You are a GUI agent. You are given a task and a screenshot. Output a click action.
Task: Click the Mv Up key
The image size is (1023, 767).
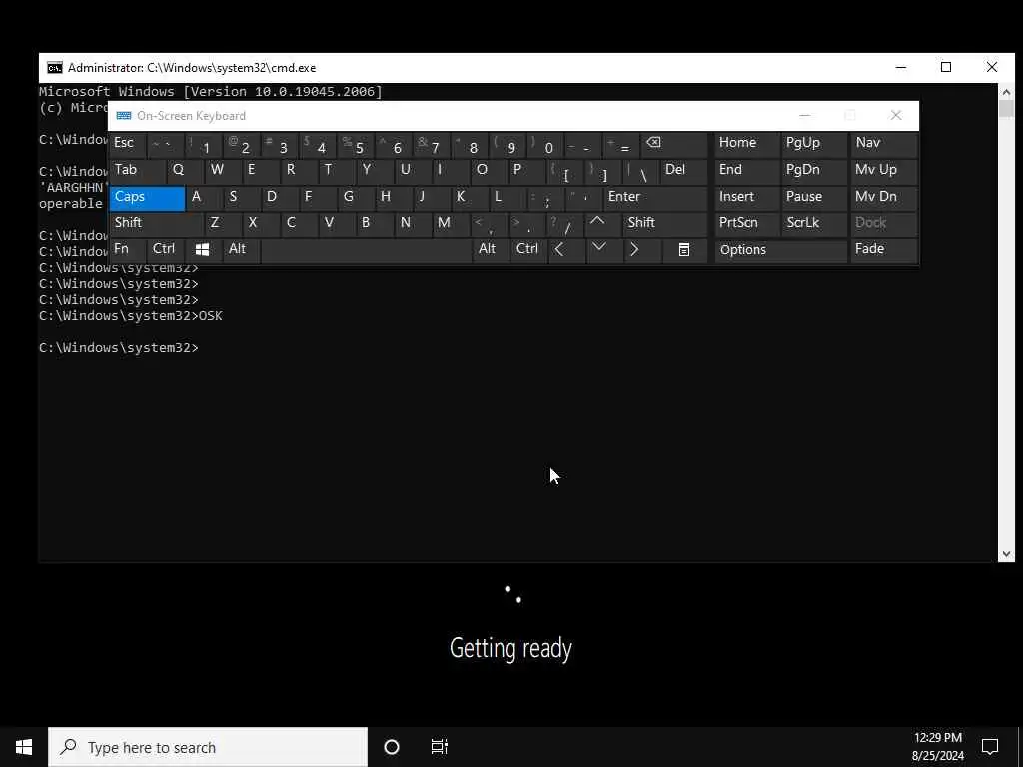[884, 171]
